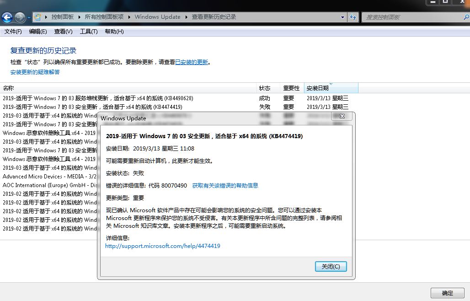
Task: Open 安装更新的疑难解答 help link
Action: (x=35, y=72)
